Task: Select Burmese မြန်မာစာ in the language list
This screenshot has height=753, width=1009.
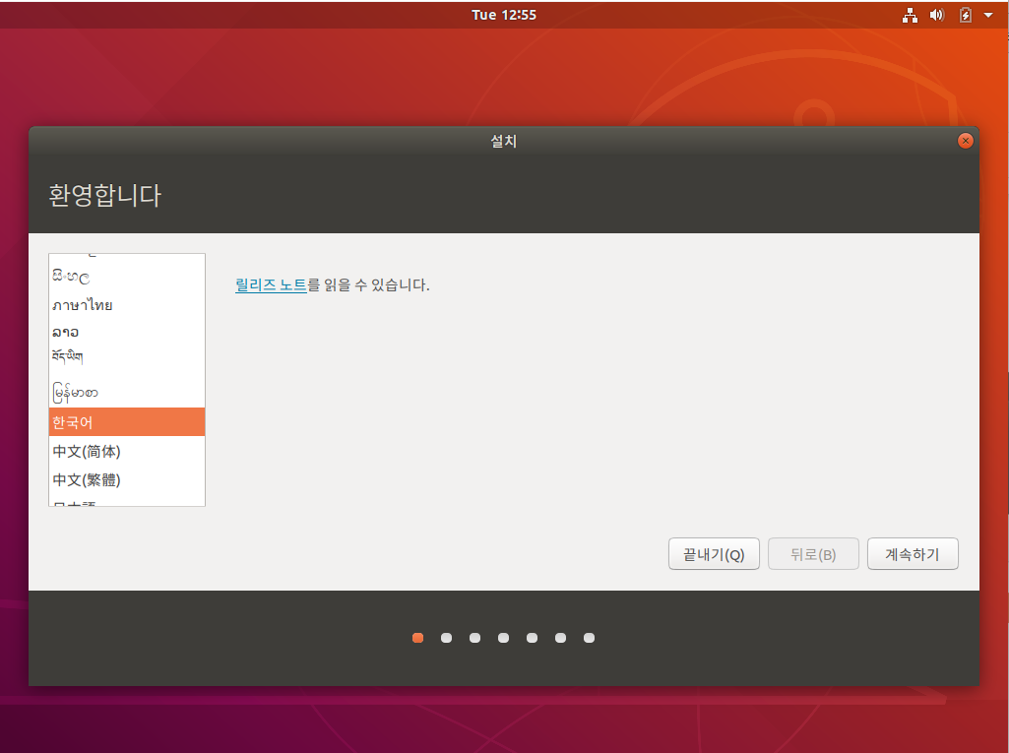Action: click(x=127, y=392)
